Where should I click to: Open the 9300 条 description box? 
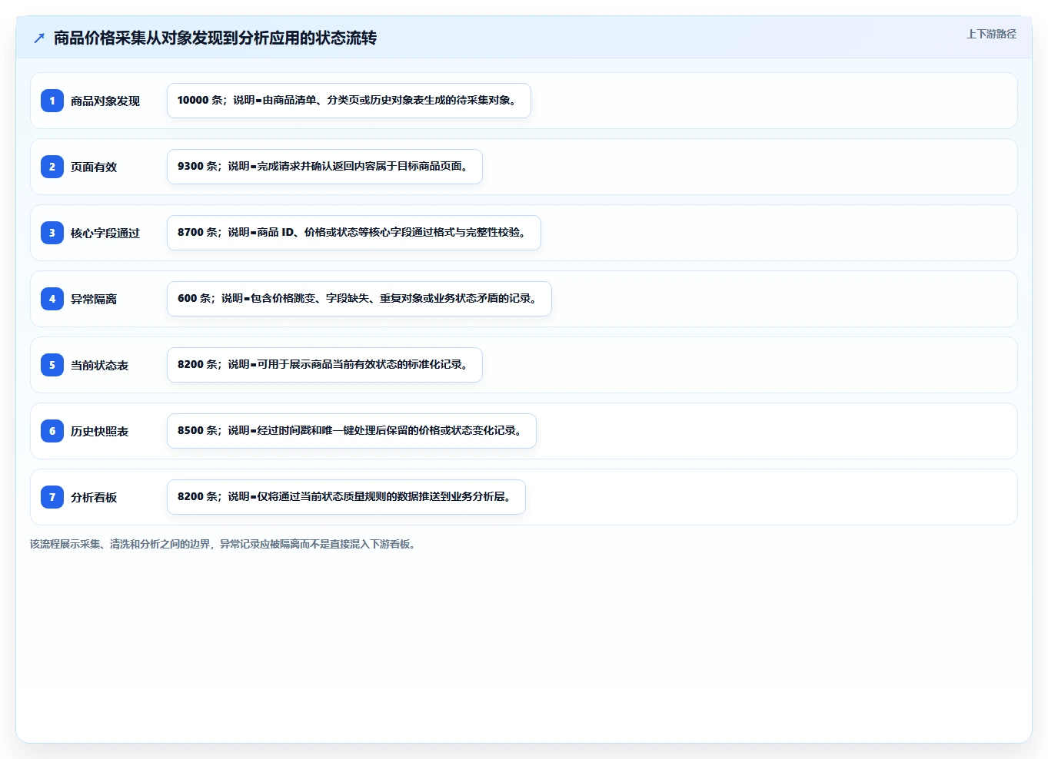pos(324,167)
